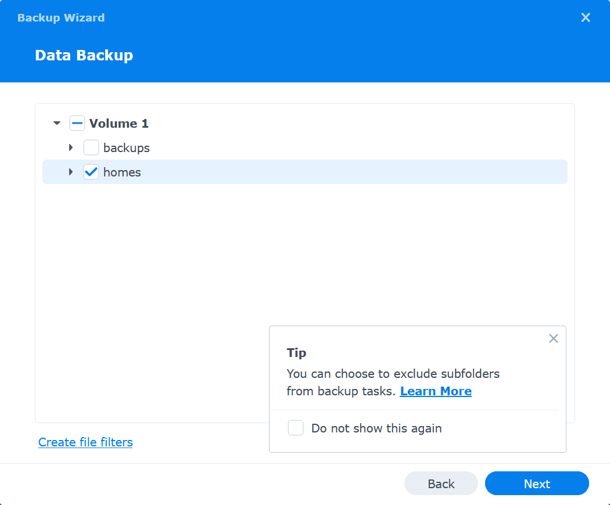Dismiss the Tip popup
Viewport: 610px width, 505px height.
tap(553, 338)
